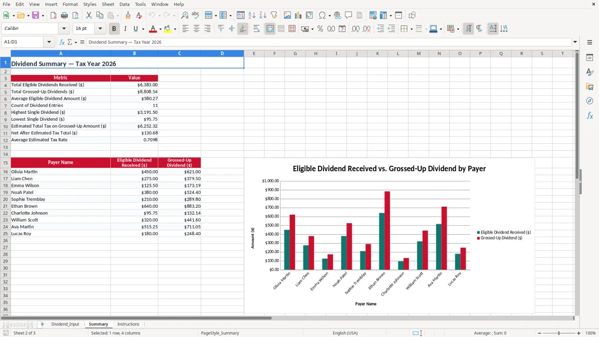Toggle Center Horizontally alignment button
This screenshot has width=599, height=337.
197,29
